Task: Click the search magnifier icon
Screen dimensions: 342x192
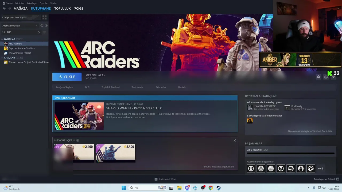Action: [x=4, y=32]
